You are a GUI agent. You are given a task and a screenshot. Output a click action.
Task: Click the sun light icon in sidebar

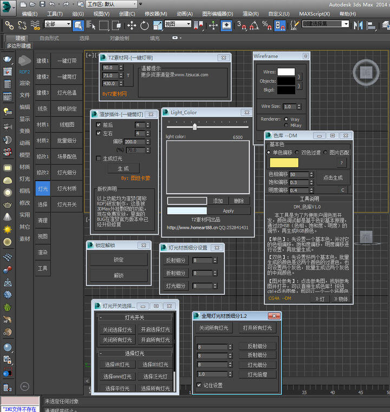pyautogui.click(x=8, y=229)
